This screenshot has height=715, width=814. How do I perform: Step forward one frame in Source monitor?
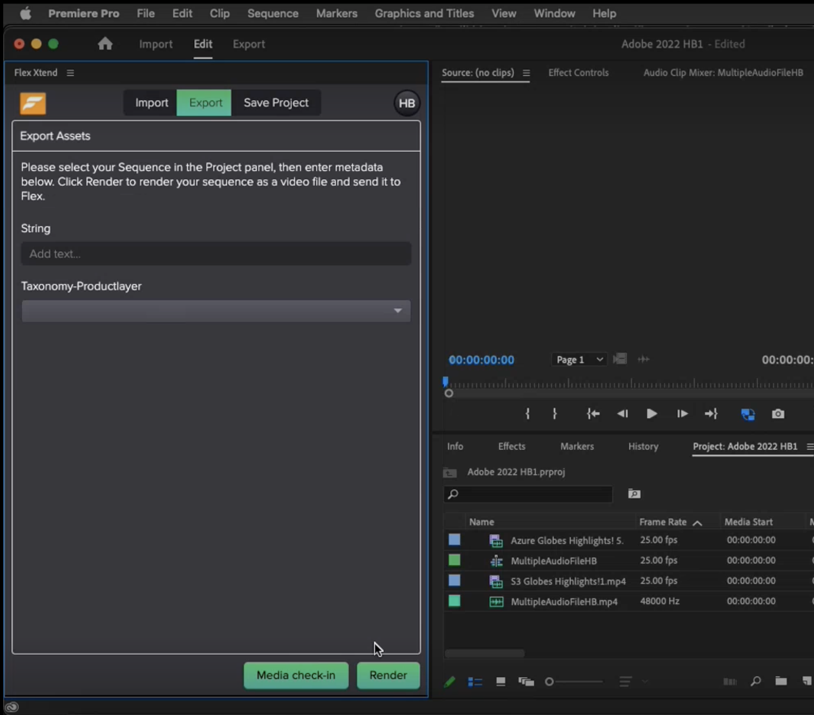tap(682, 414)
